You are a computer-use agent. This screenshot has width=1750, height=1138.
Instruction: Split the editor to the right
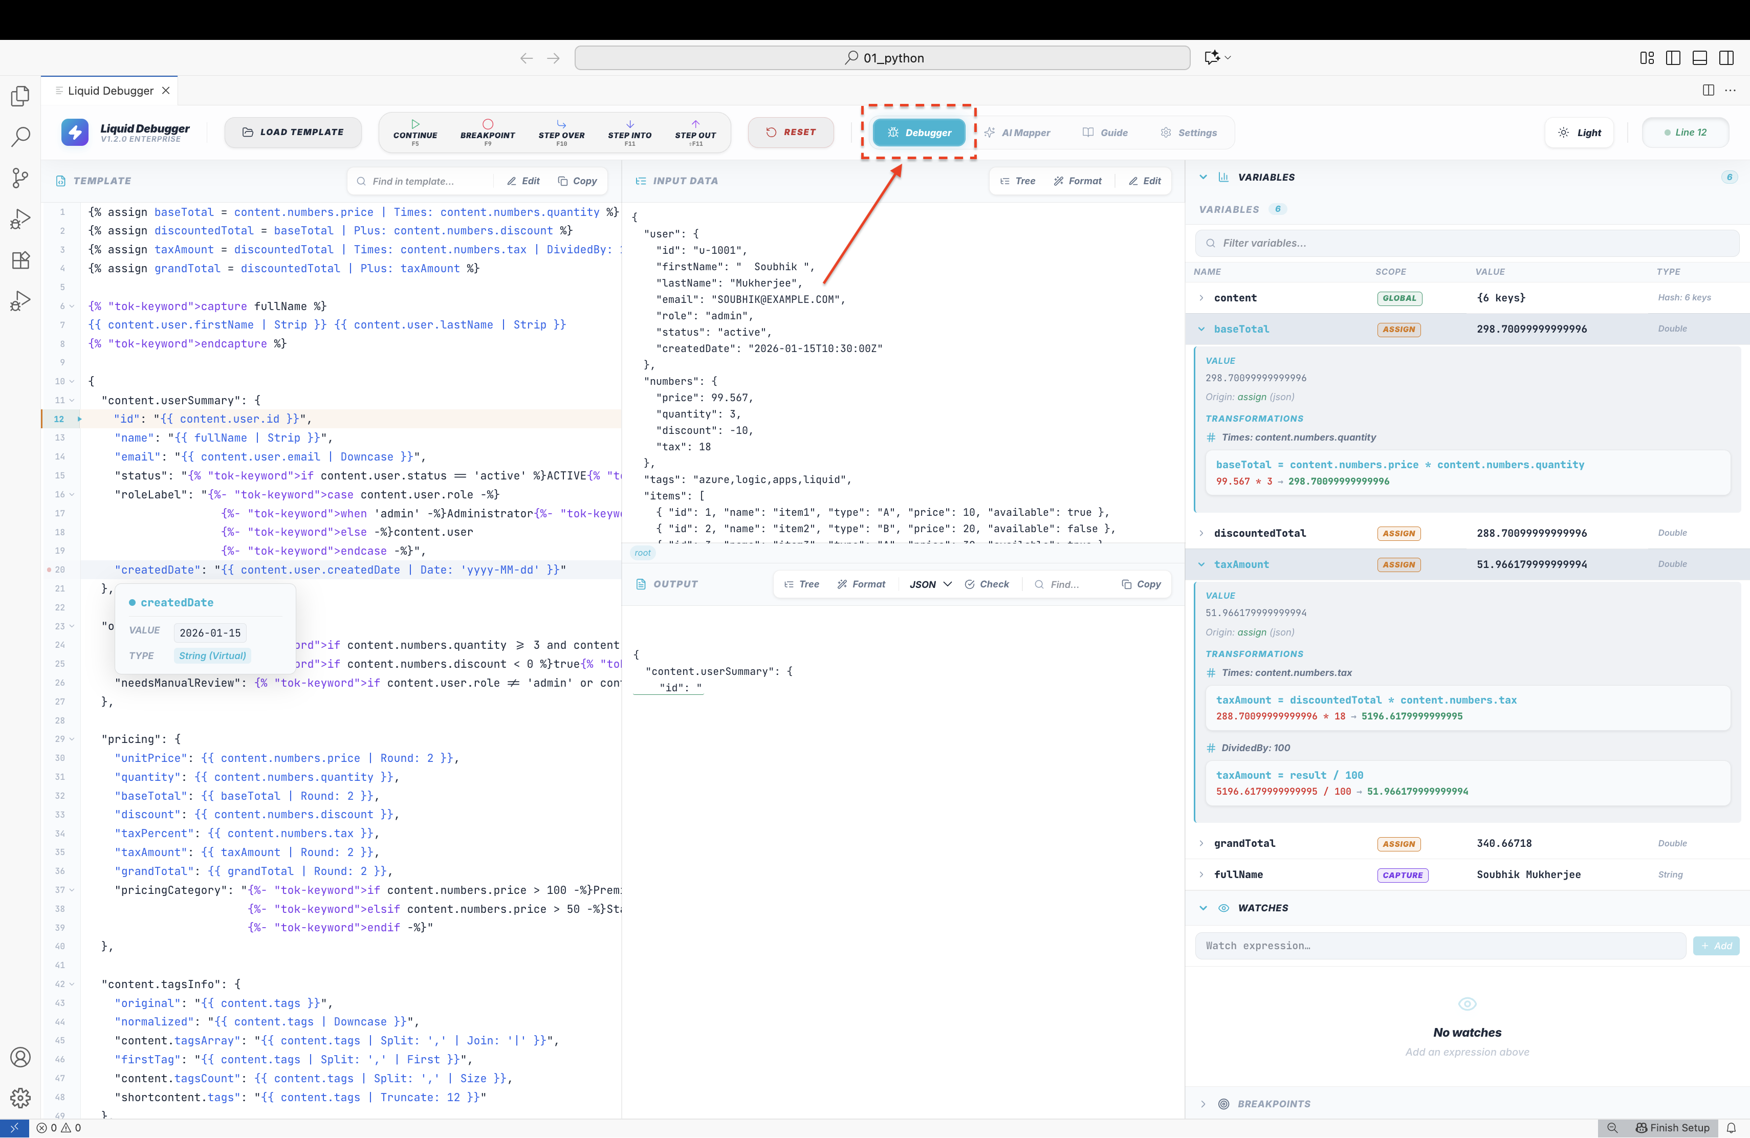point(1709,91)
